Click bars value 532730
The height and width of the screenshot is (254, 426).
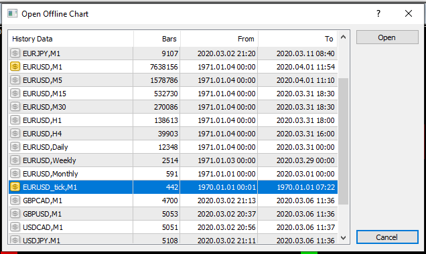(x=165, y=94)
